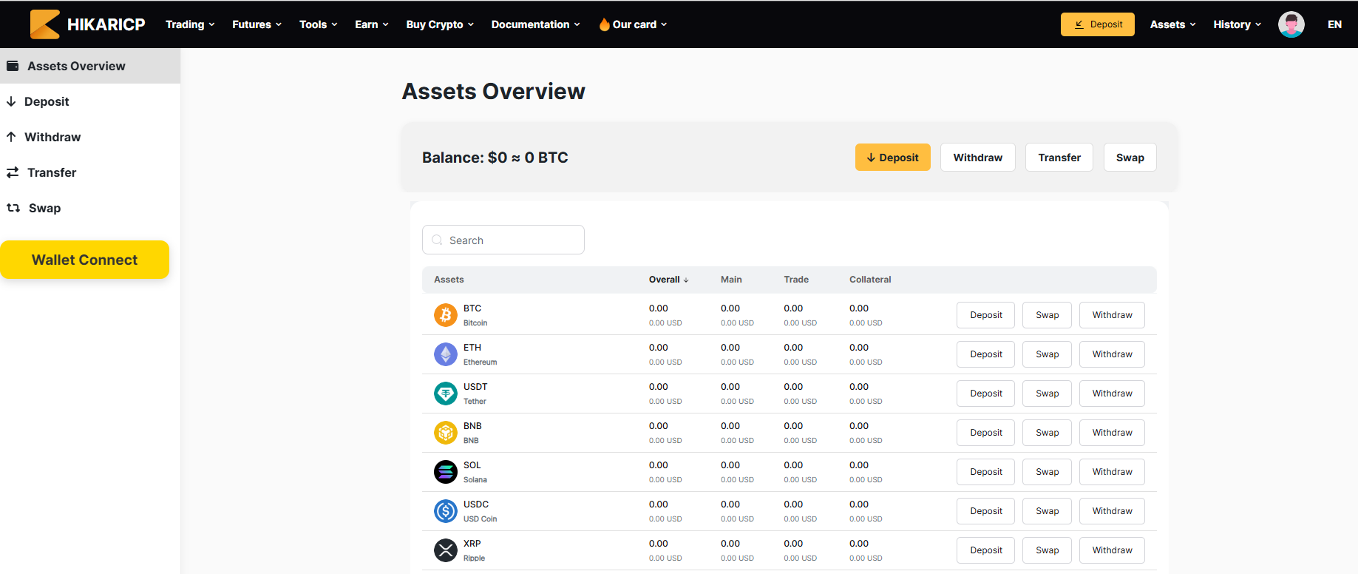Click Swap button in the Balance panel
Viewport: 1358px width, 574px height.
click(1130, 158)
